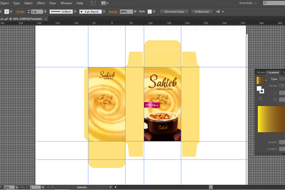Click the Preferences button
Viewport: 285px width, 190px height.
point(201,11)
